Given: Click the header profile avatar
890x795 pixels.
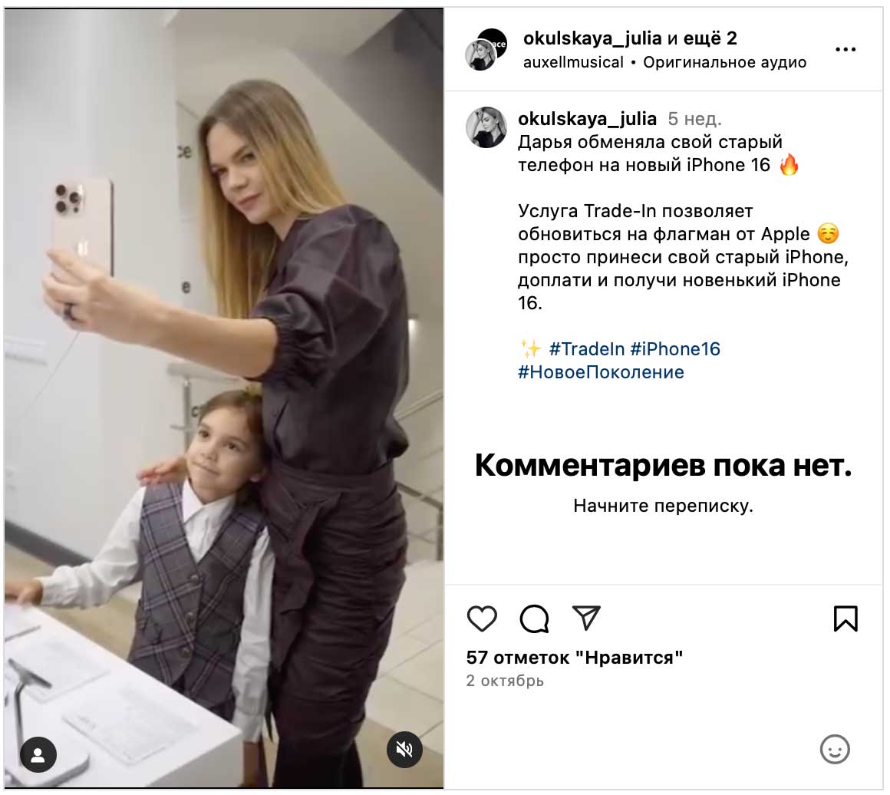Looking at the screenshot, I should (486, 49).
